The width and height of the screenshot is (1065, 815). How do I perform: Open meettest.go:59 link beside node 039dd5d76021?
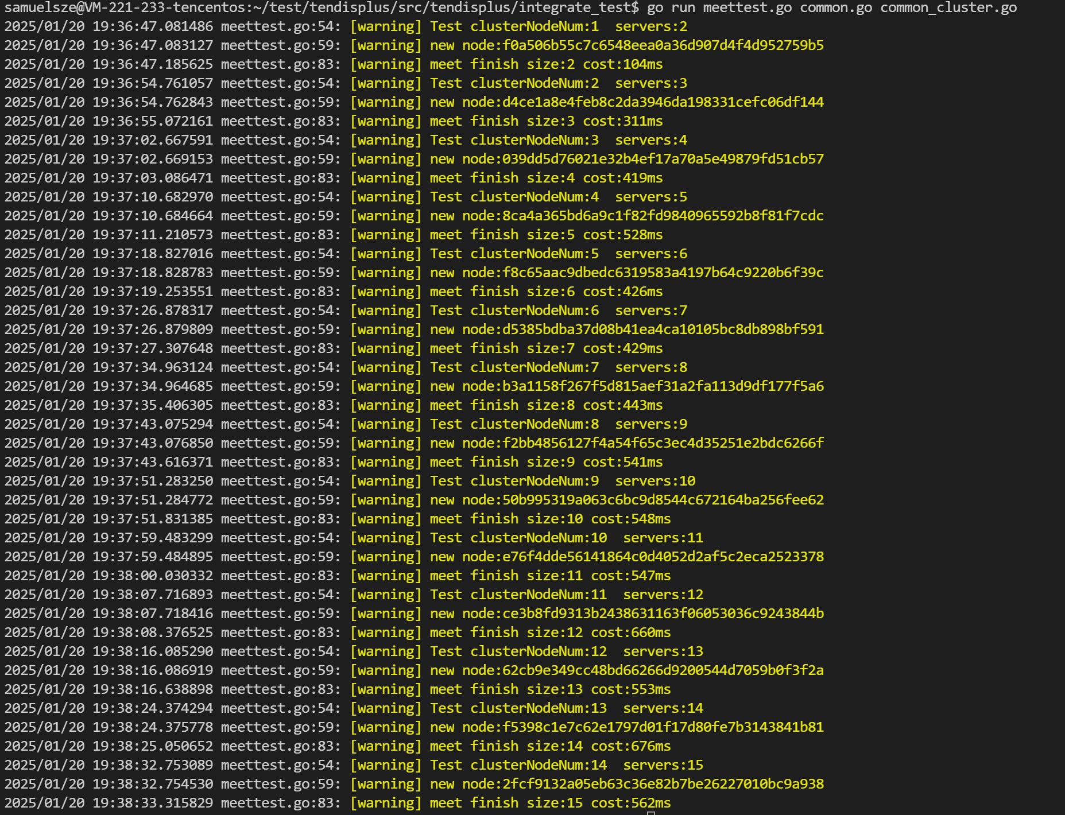281,159
